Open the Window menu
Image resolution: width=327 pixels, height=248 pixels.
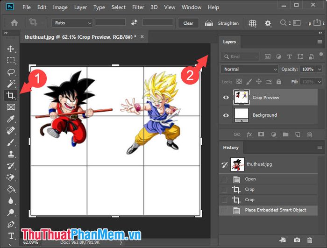click(x=192, y=7)
